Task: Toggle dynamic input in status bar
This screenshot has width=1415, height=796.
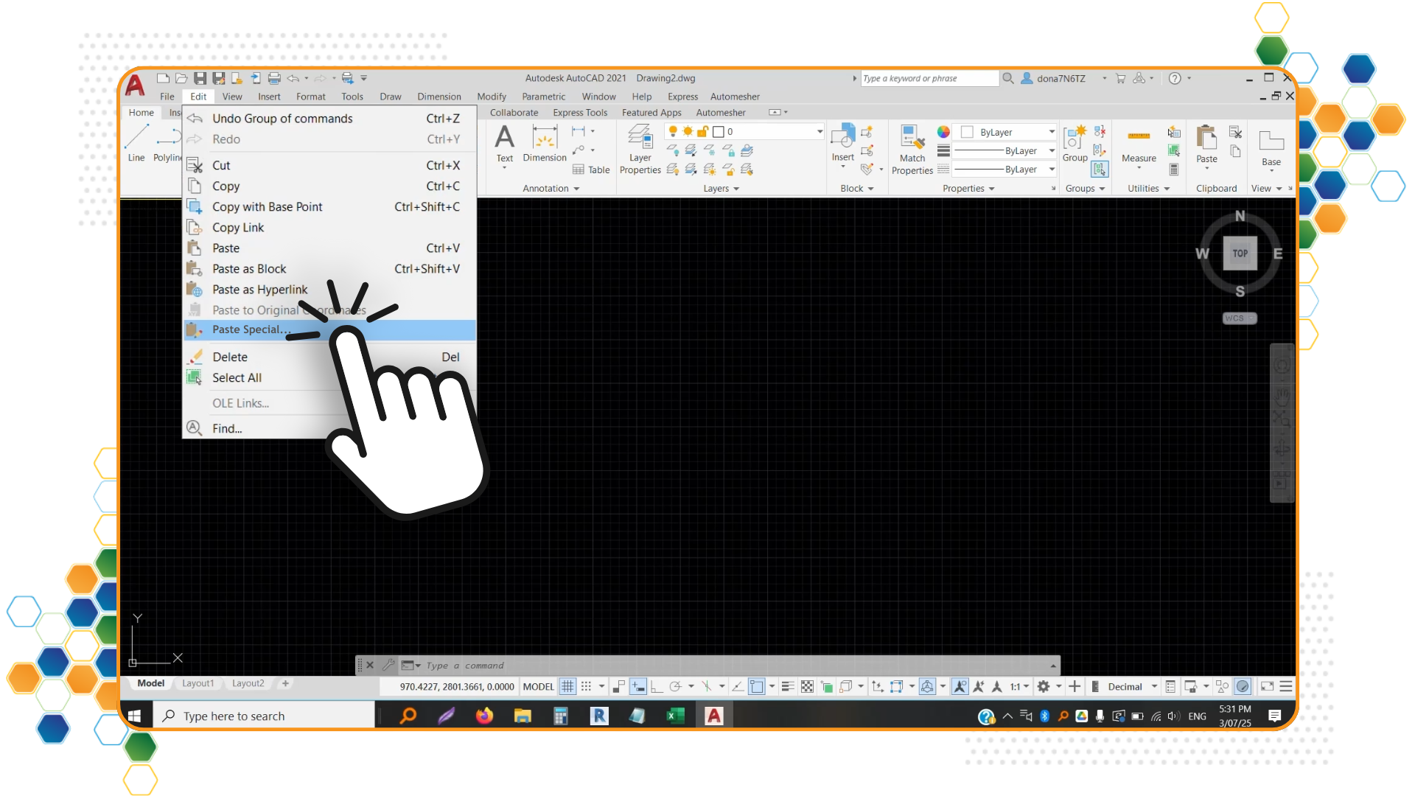Action: [x=638, y=686]
